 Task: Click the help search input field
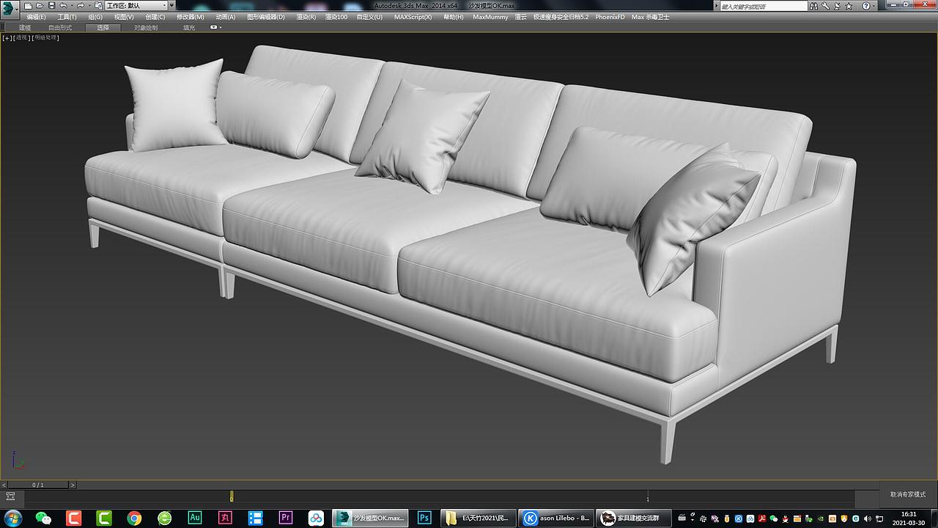click(x=764, y=7)
